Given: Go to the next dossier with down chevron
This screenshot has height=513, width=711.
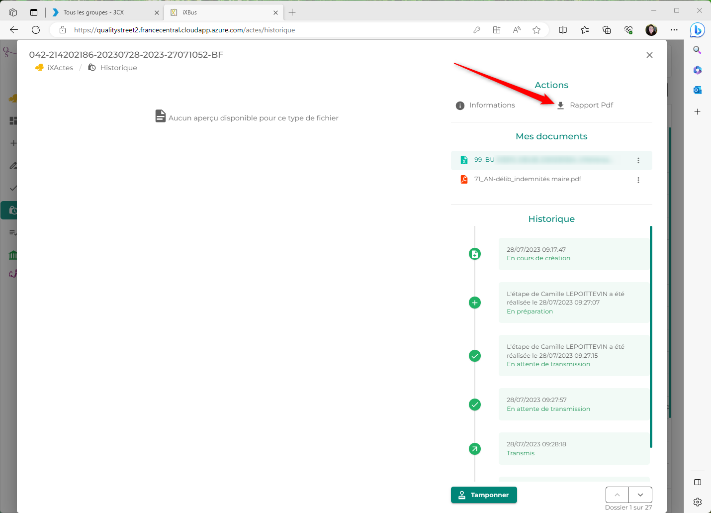Looking at the screenshot, I should pyautogui.click(x=640, y=495).
